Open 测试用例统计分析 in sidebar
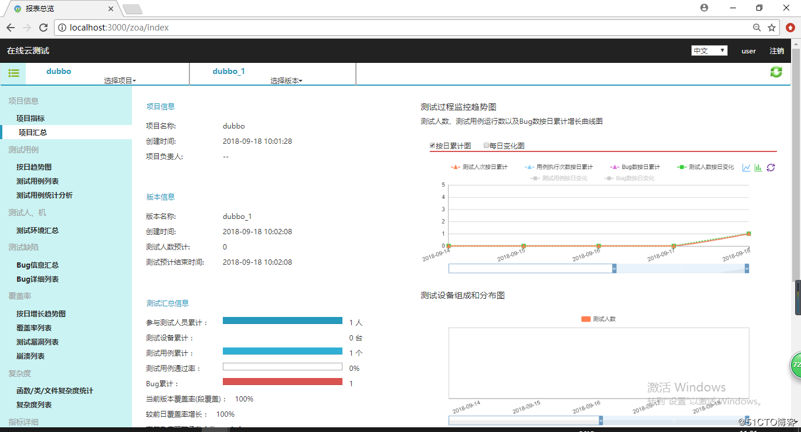 [45, 195]
